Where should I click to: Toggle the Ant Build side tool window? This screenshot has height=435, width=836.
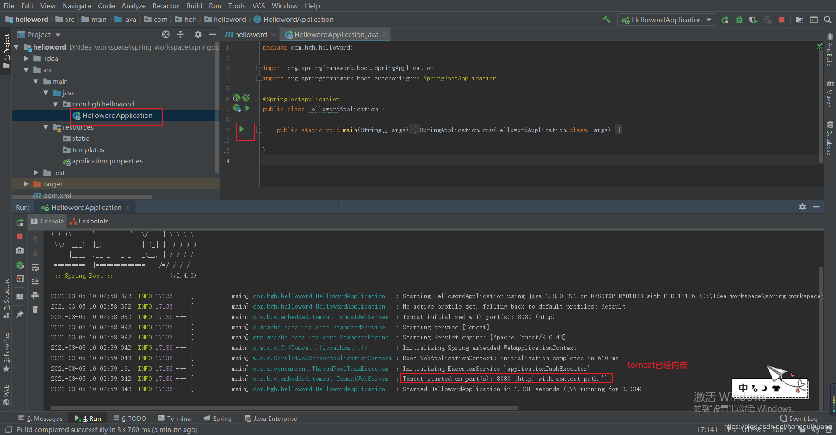830,50
